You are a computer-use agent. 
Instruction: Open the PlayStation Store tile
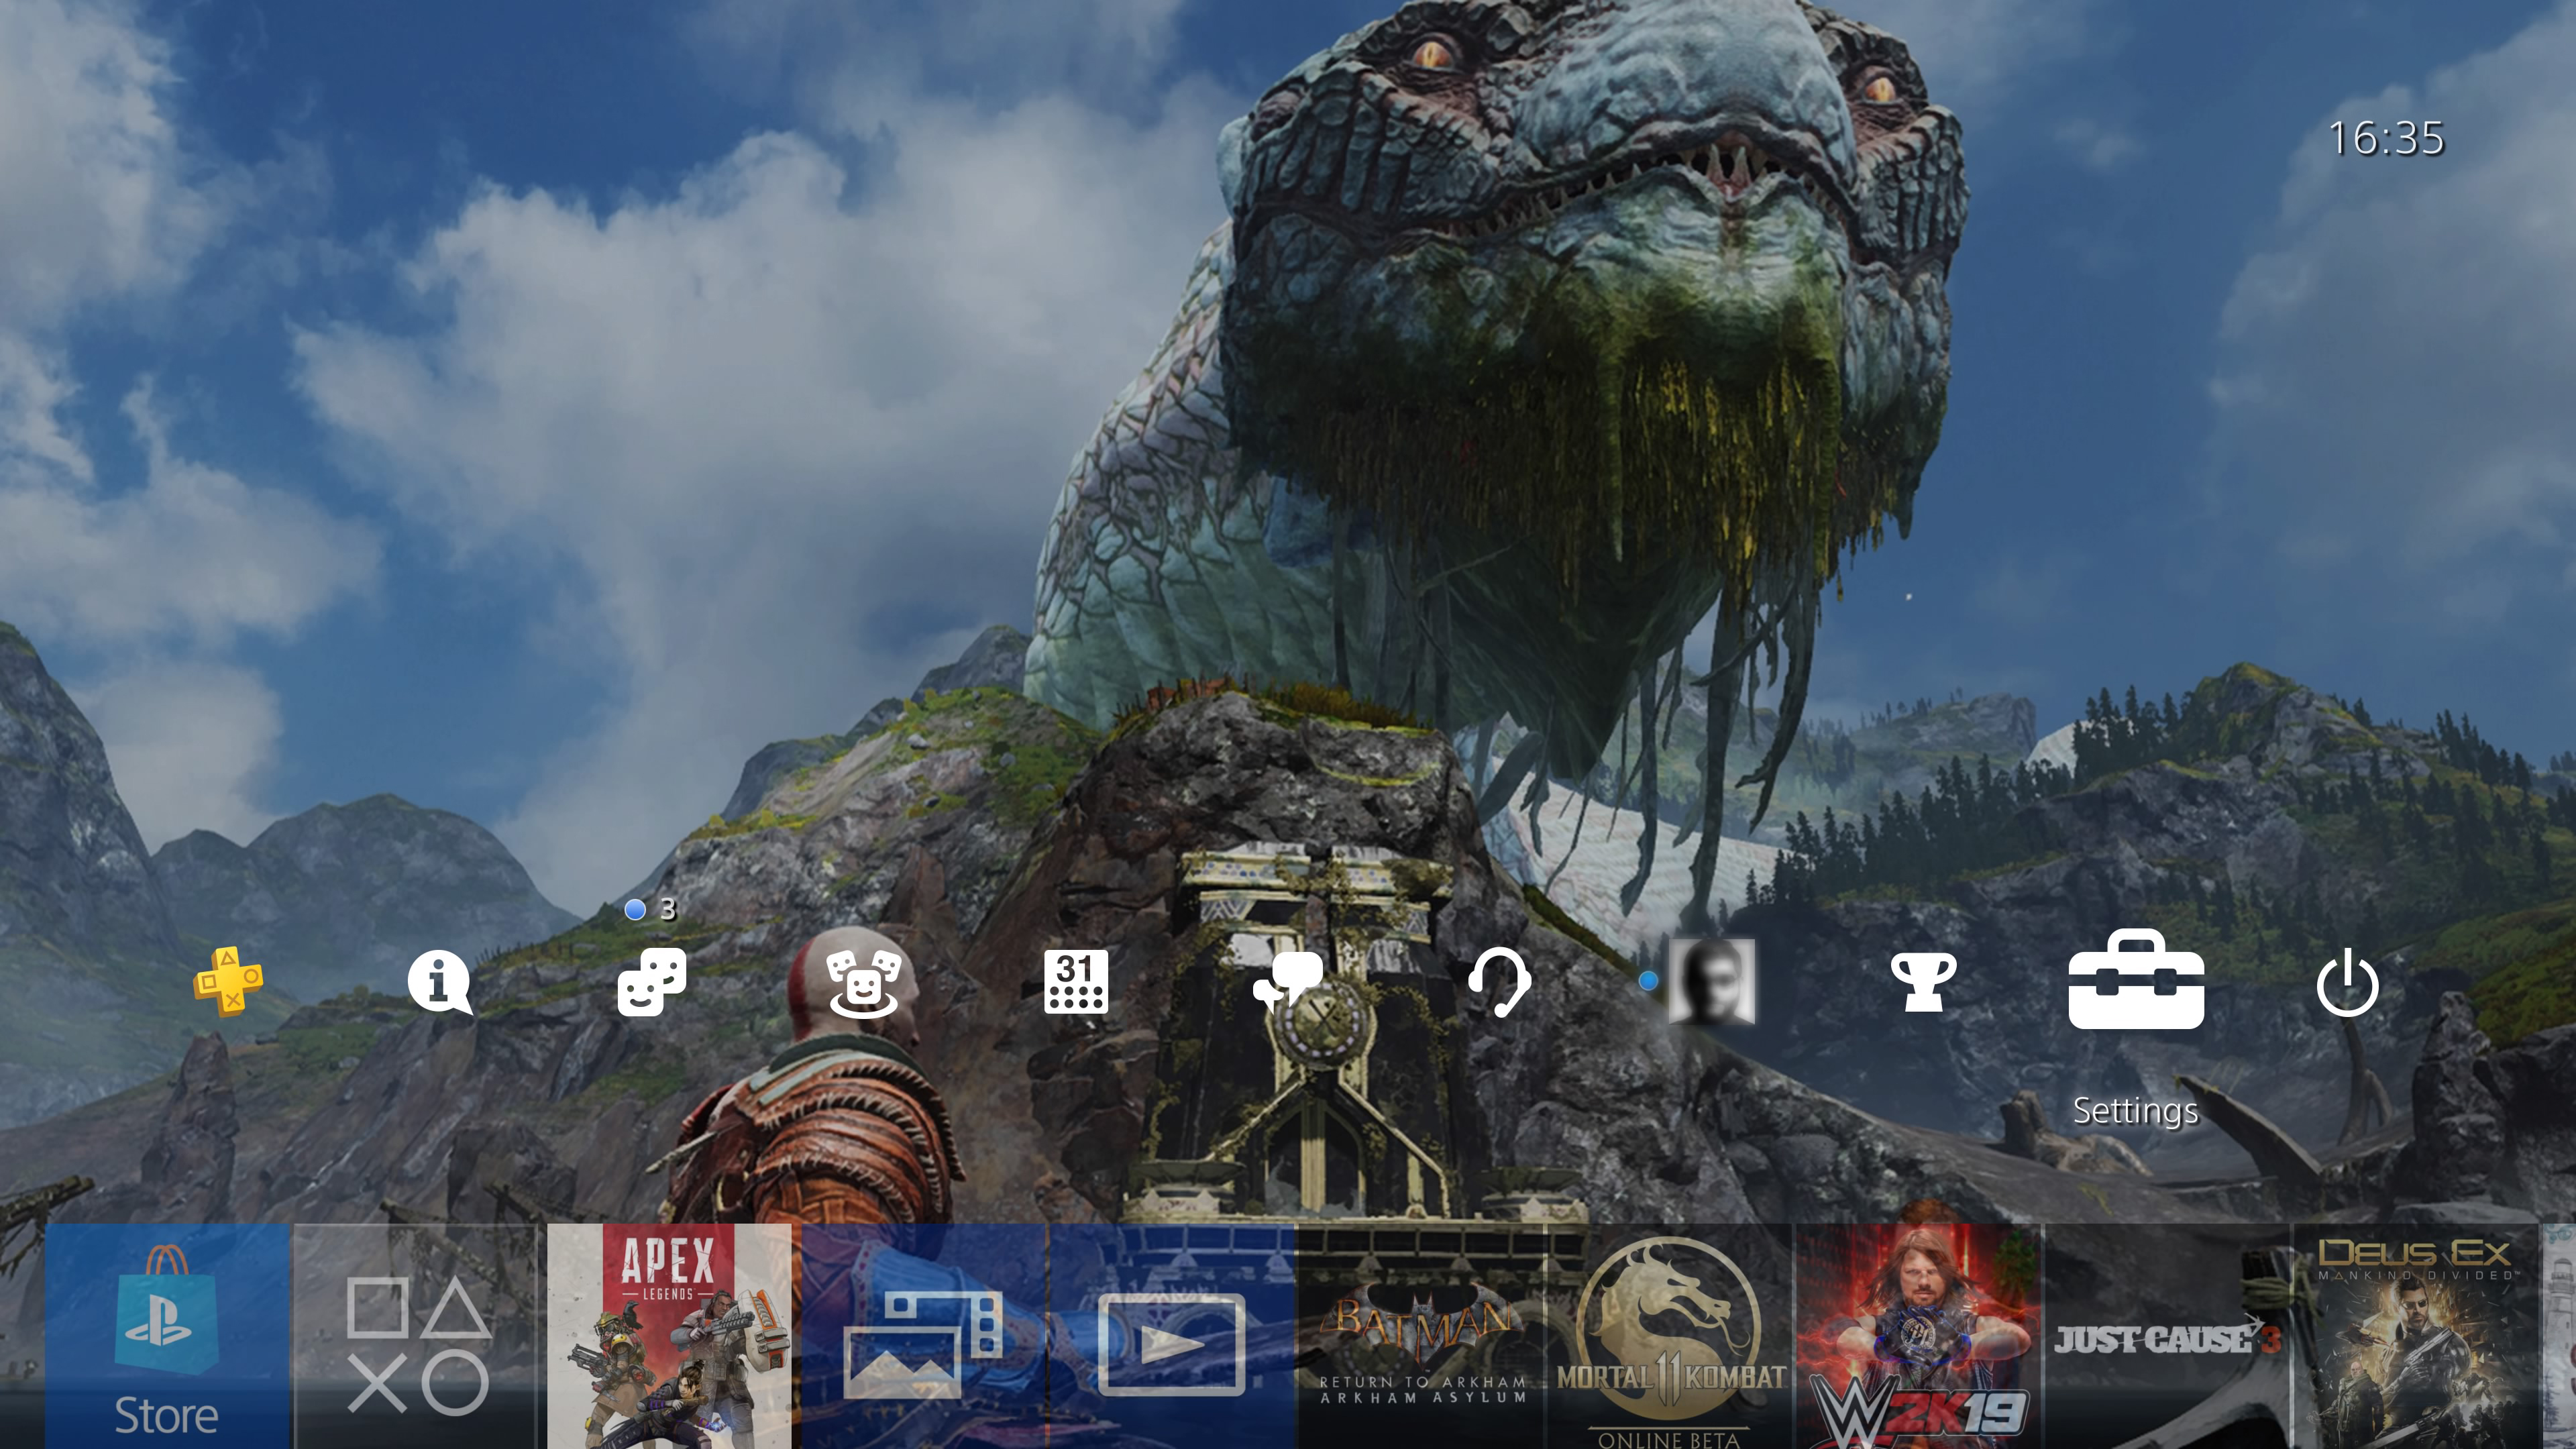point(167,1336)
